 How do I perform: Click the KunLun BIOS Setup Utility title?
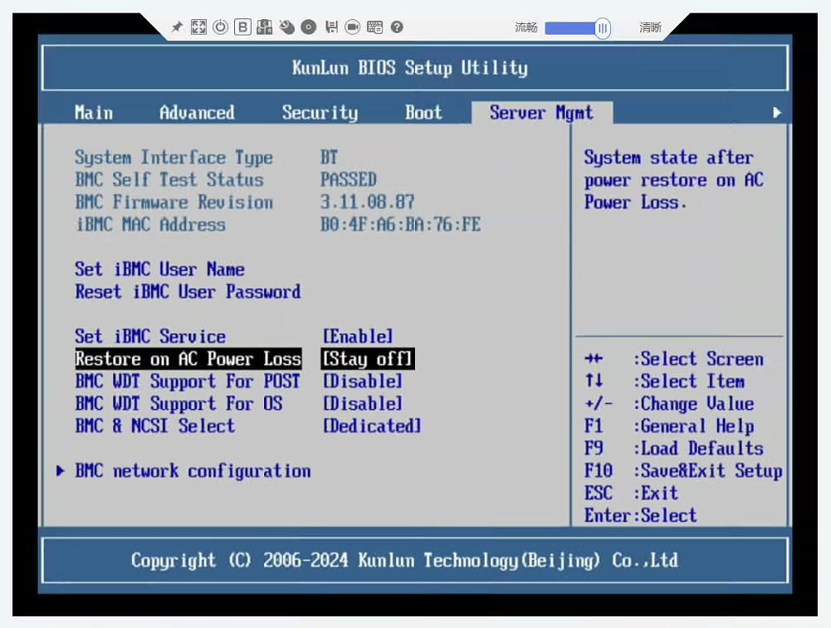pyautogui.click(x=410, y=68)
